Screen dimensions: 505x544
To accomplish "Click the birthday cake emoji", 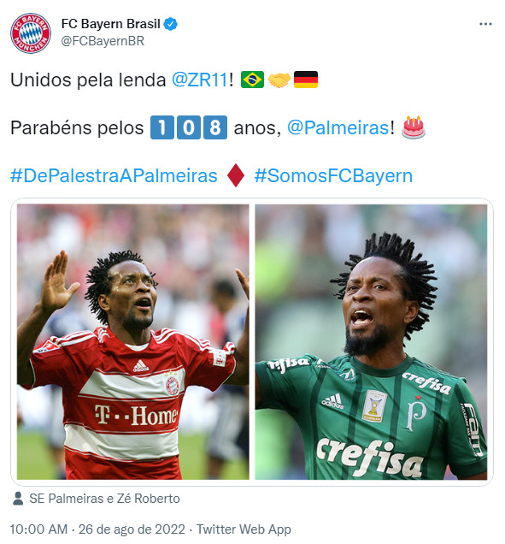I will (x=414, y=127).
